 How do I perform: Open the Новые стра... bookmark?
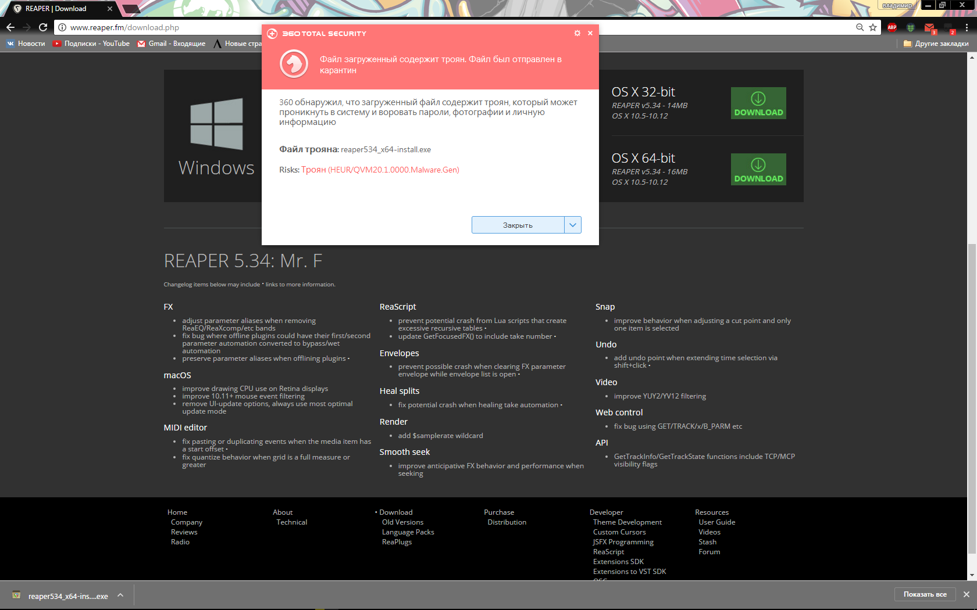tap(237, 44)
